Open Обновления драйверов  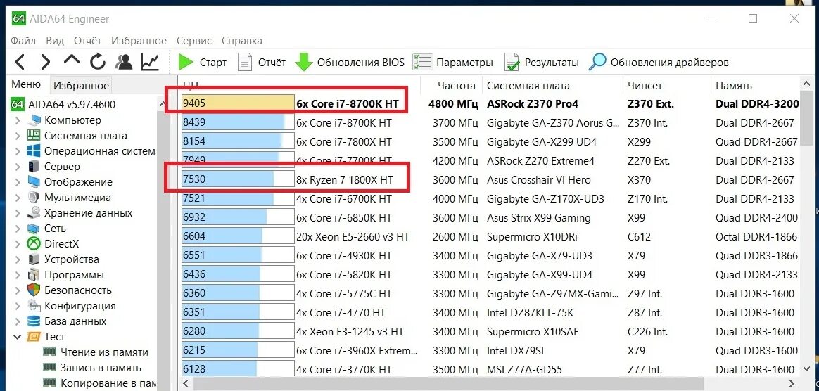(659, 62)
